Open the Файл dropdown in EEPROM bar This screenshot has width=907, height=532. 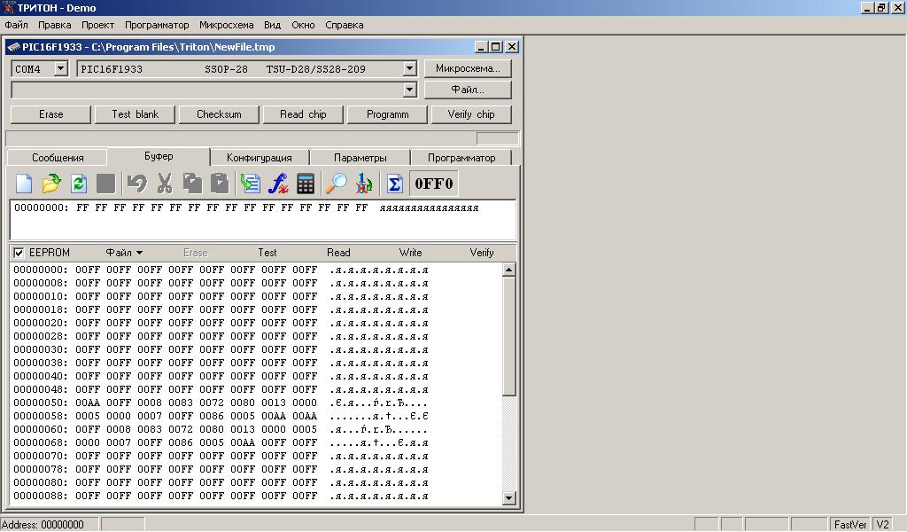click(124, 253)
